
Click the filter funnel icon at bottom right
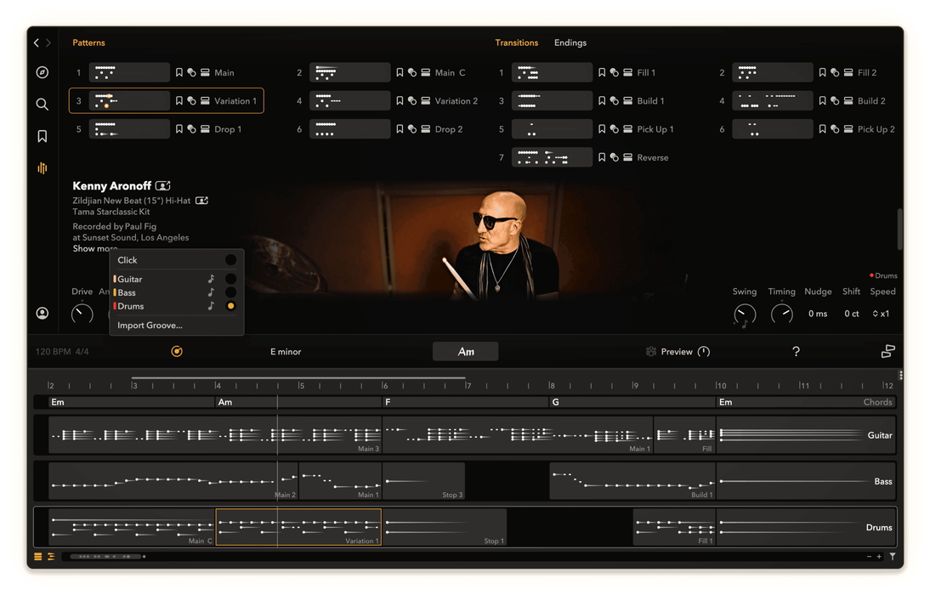[893, 557]
